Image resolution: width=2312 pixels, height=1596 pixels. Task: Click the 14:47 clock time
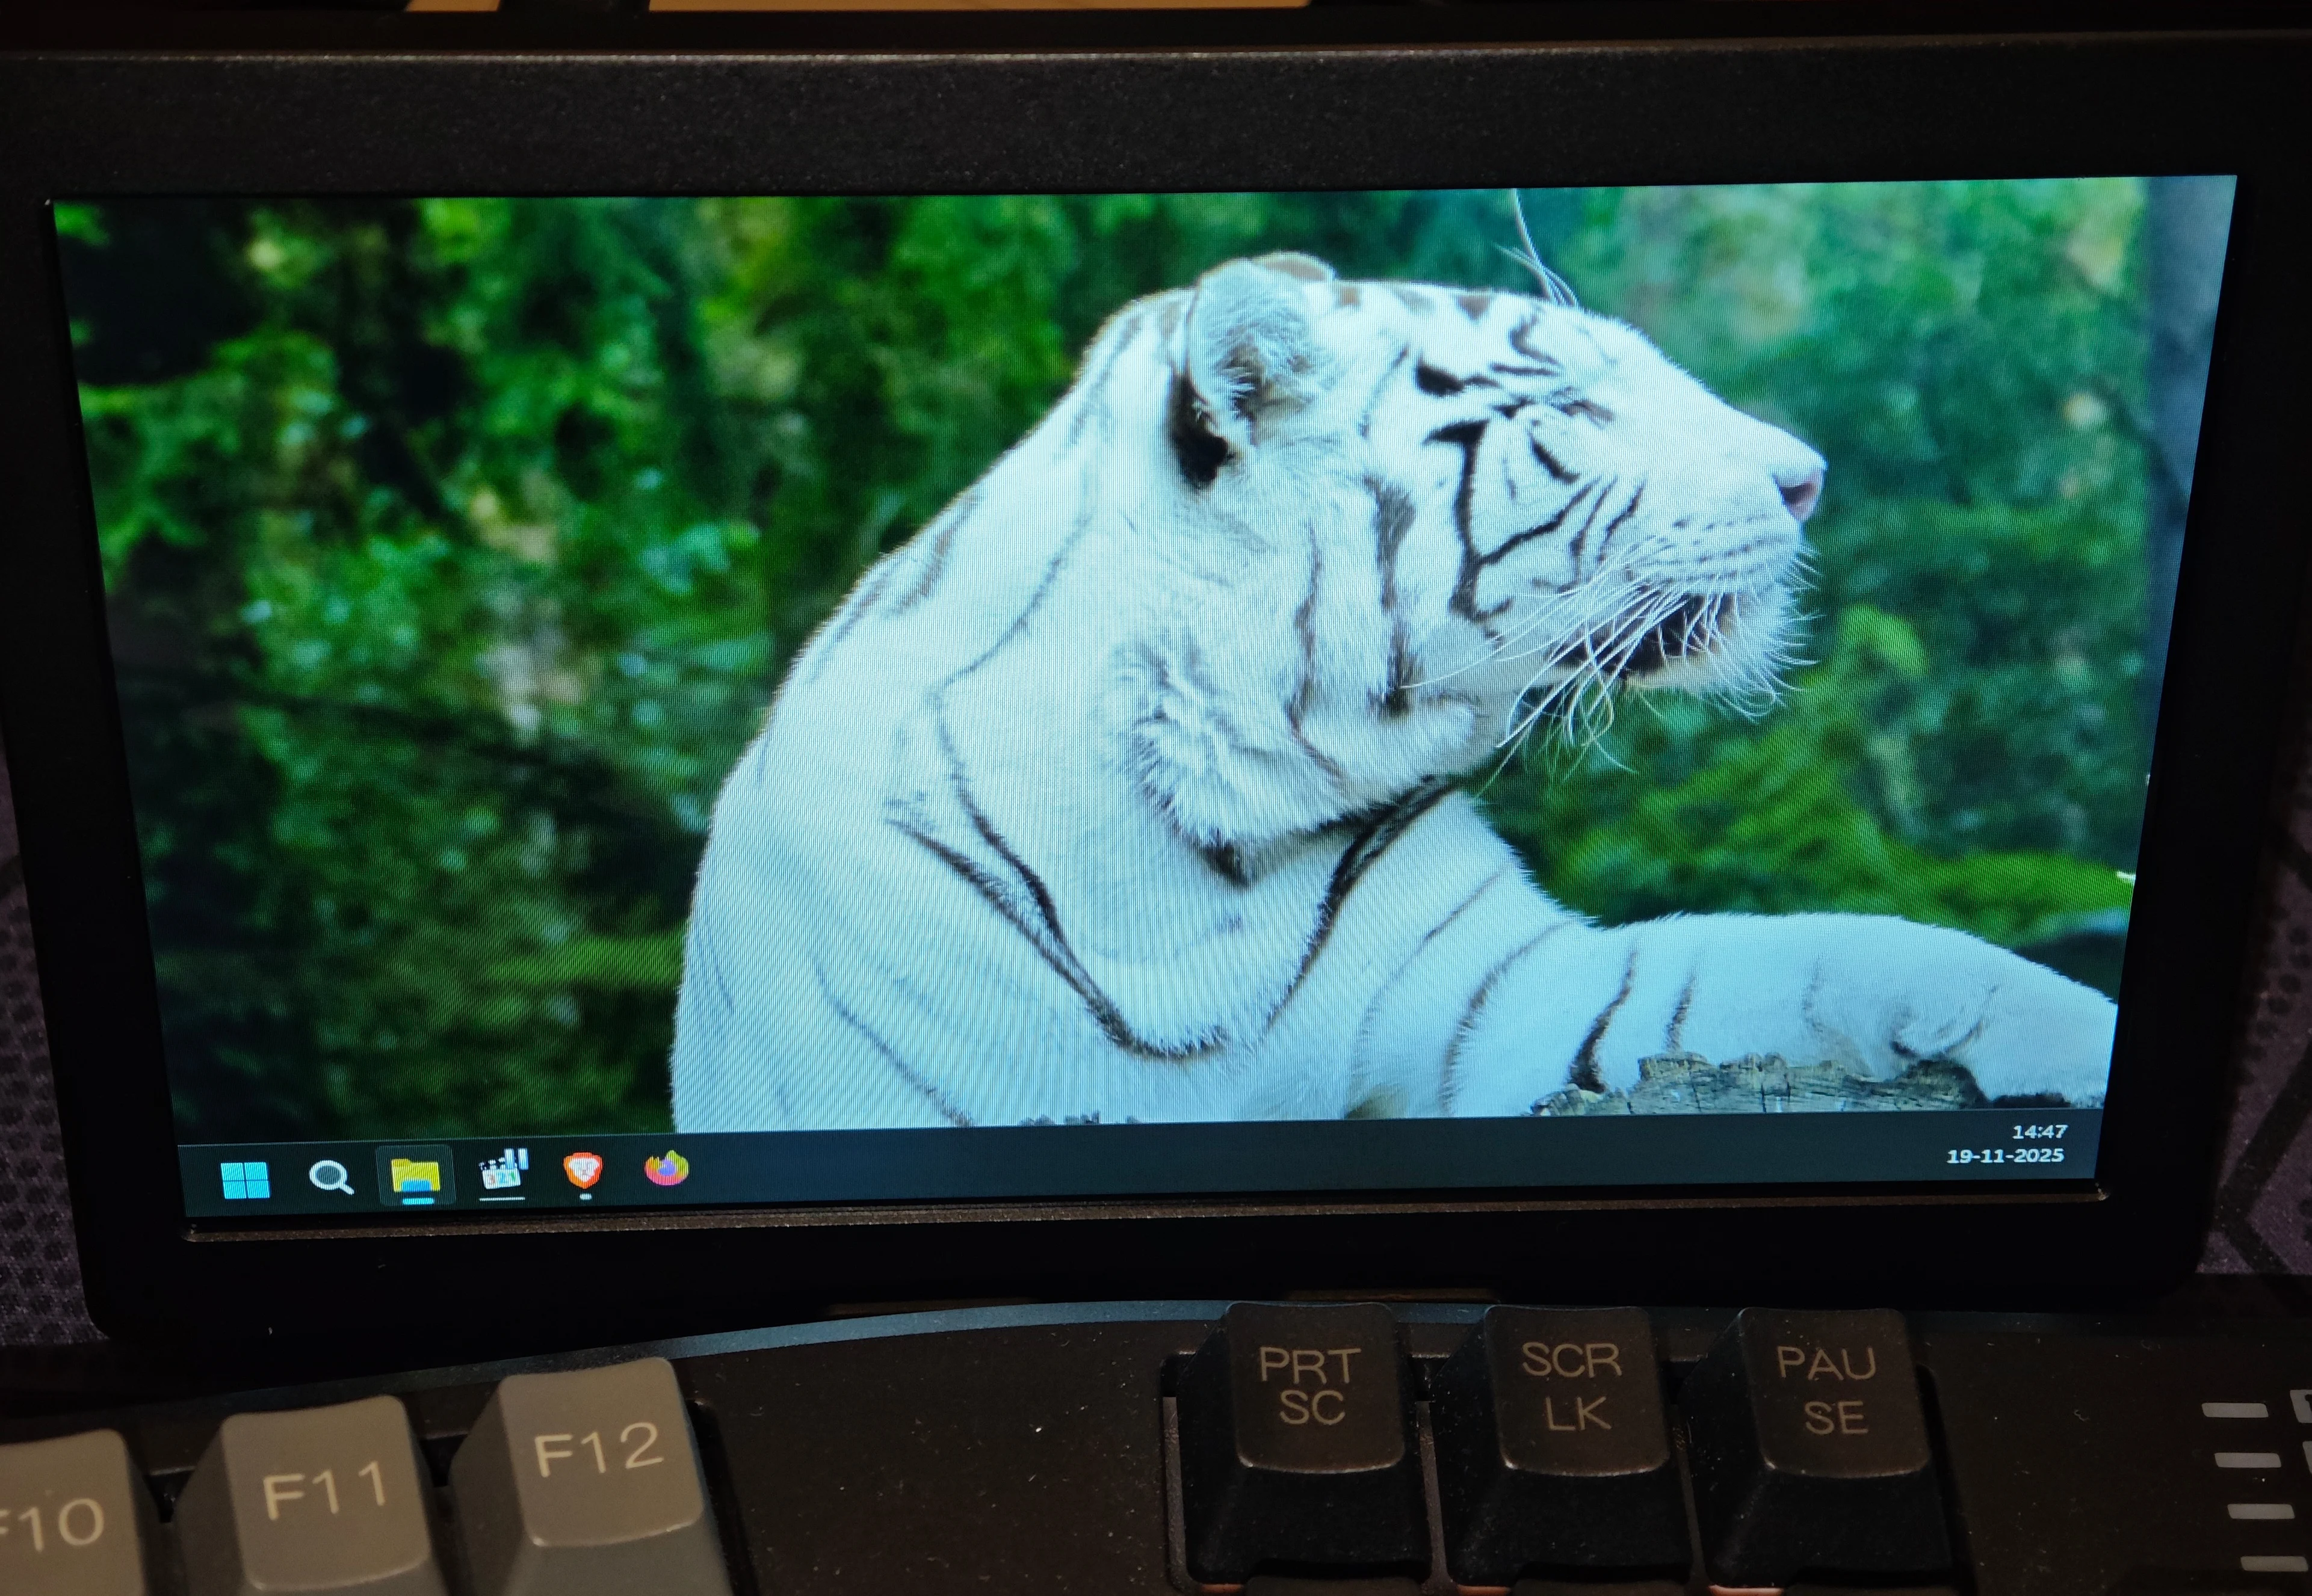tap(2039, 1132)
